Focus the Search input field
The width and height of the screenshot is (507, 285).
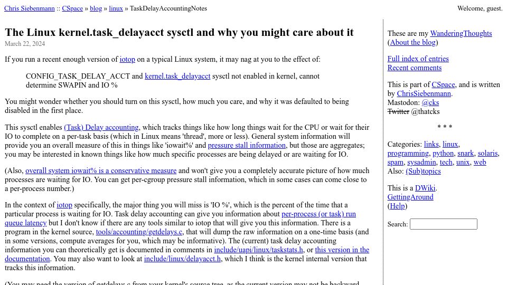[443, 224]
